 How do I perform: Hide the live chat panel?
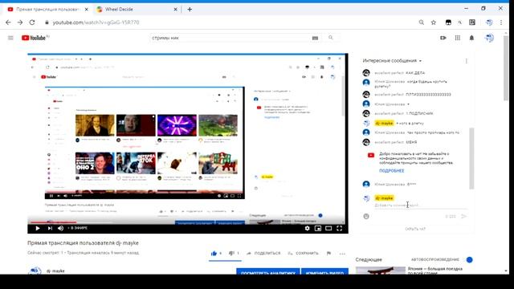(x=415, y=229)
